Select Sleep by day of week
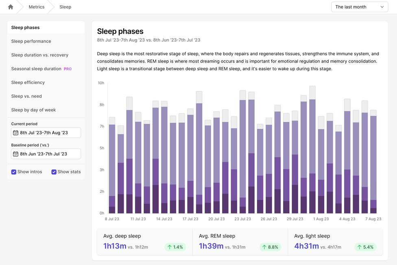 pyautogui.click(x=33, y=110)
